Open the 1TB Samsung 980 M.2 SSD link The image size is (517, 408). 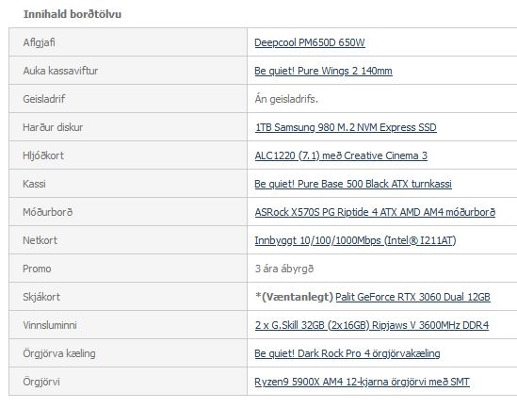click(x=346, y=127)
